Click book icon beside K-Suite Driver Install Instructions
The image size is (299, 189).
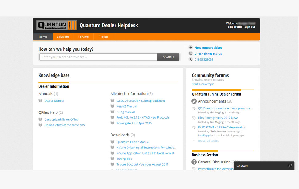point(112,147)
